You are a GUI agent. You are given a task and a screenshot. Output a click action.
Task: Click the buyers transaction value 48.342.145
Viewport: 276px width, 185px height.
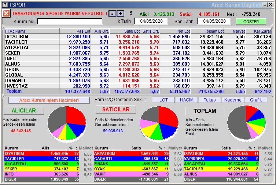click(x=21, y=131)
